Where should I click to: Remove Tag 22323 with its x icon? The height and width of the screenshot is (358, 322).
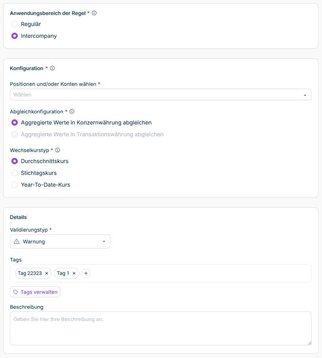point(47,273)
